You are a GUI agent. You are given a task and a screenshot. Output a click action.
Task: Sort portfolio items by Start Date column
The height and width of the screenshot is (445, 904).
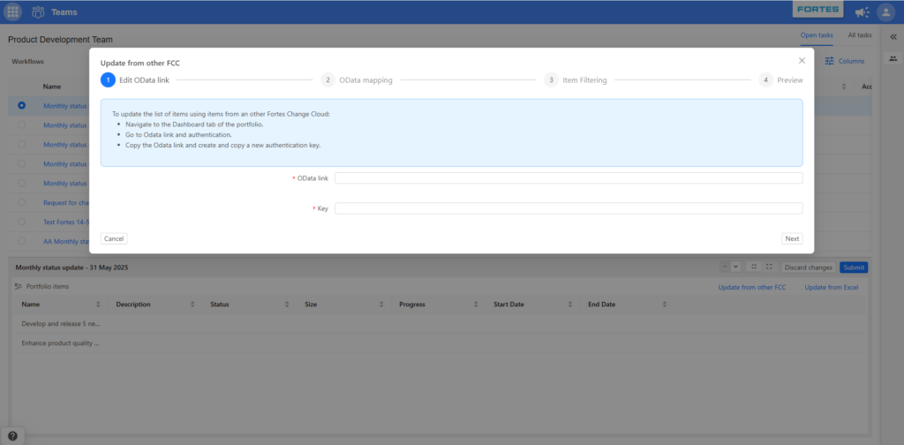(x=569, y=305)
